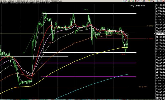Select the yellow rectangle tool icon
The height and width of the screenshot is (100, 165).
(x=149, y=1)
